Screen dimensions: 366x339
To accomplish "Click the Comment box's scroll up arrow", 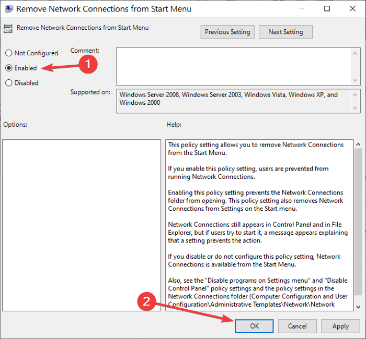I will (355, 53).
